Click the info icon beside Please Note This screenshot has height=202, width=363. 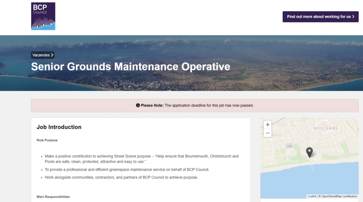point(138,105)
